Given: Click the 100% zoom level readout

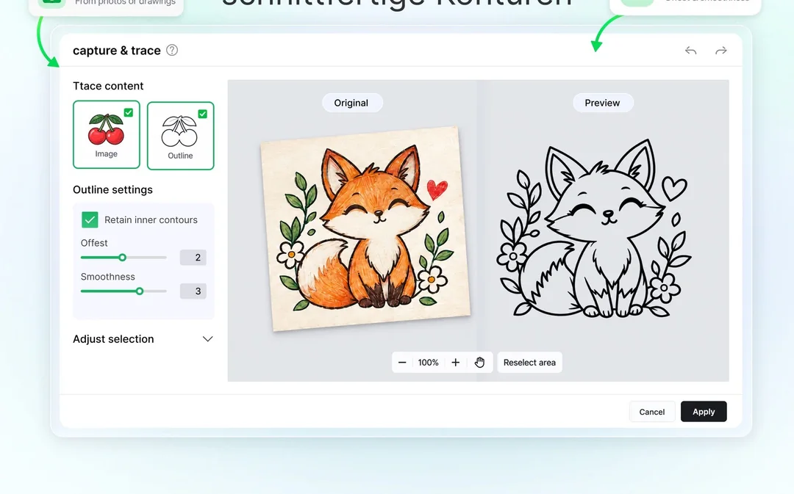Looking at the screenshot, I should click(x=429, y=363).
